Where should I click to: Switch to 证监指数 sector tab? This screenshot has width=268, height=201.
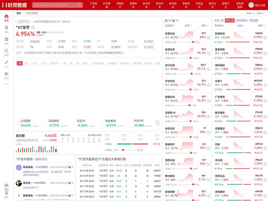253,20
